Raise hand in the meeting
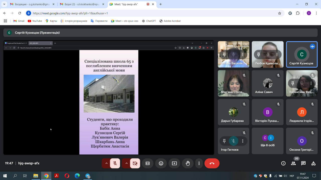The height and width of the screenshot is (180, 321). (188, 163)
